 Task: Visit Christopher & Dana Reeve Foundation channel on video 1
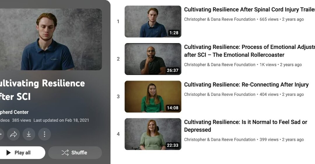(x=220, y=19)
